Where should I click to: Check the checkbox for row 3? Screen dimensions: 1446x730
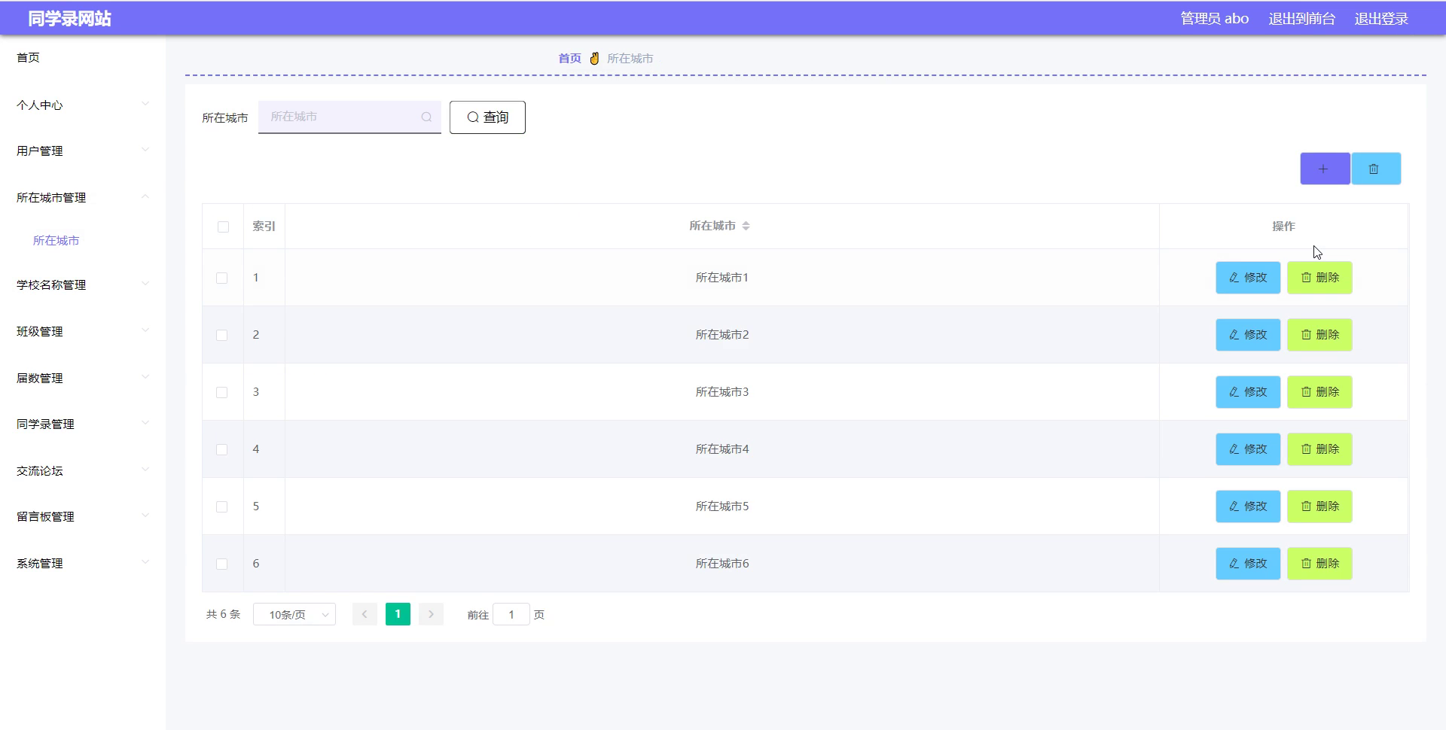coord(221,392)
